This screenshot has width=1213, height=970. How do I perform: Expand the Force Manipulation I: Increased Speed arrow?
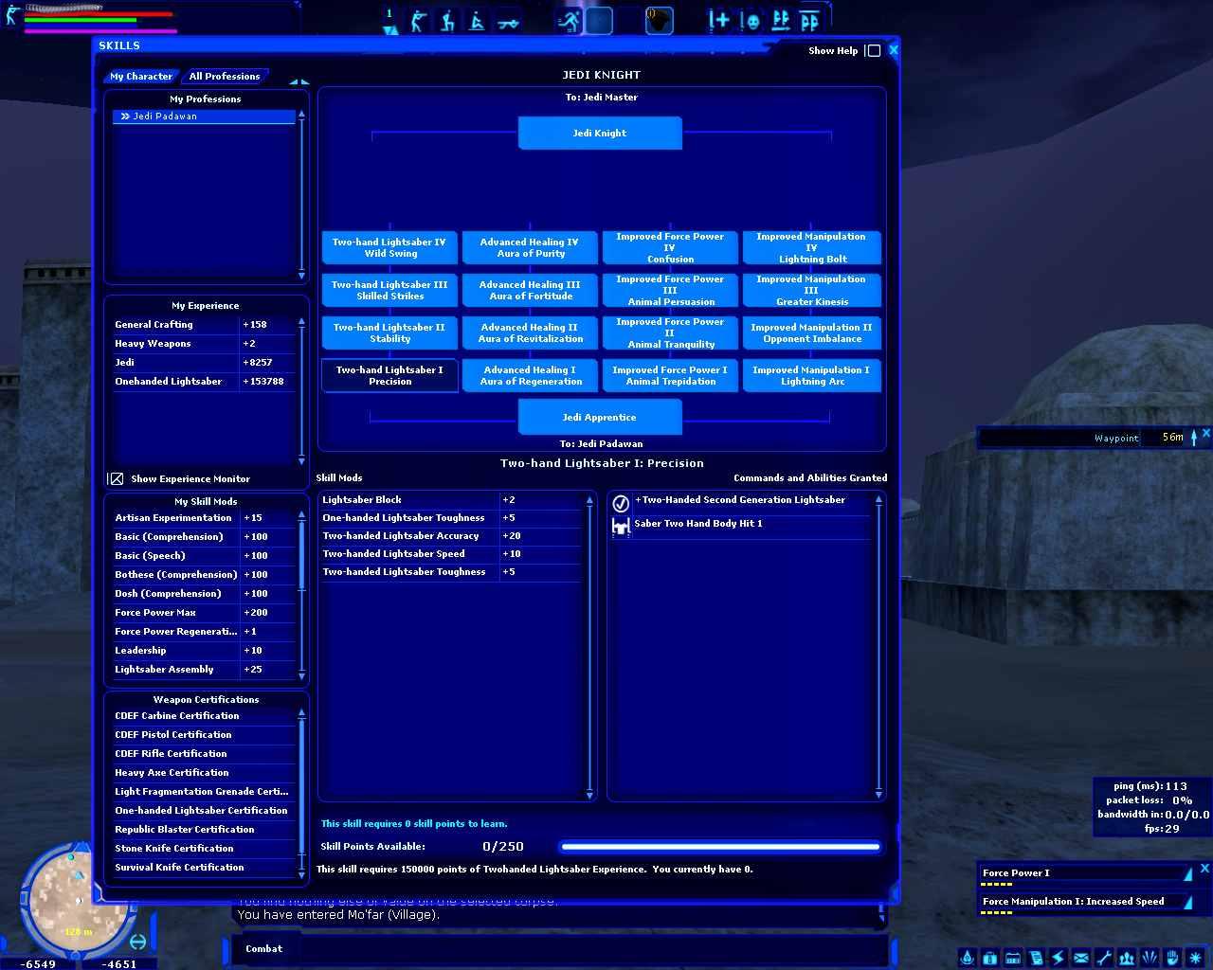[x=1187, y=903]
